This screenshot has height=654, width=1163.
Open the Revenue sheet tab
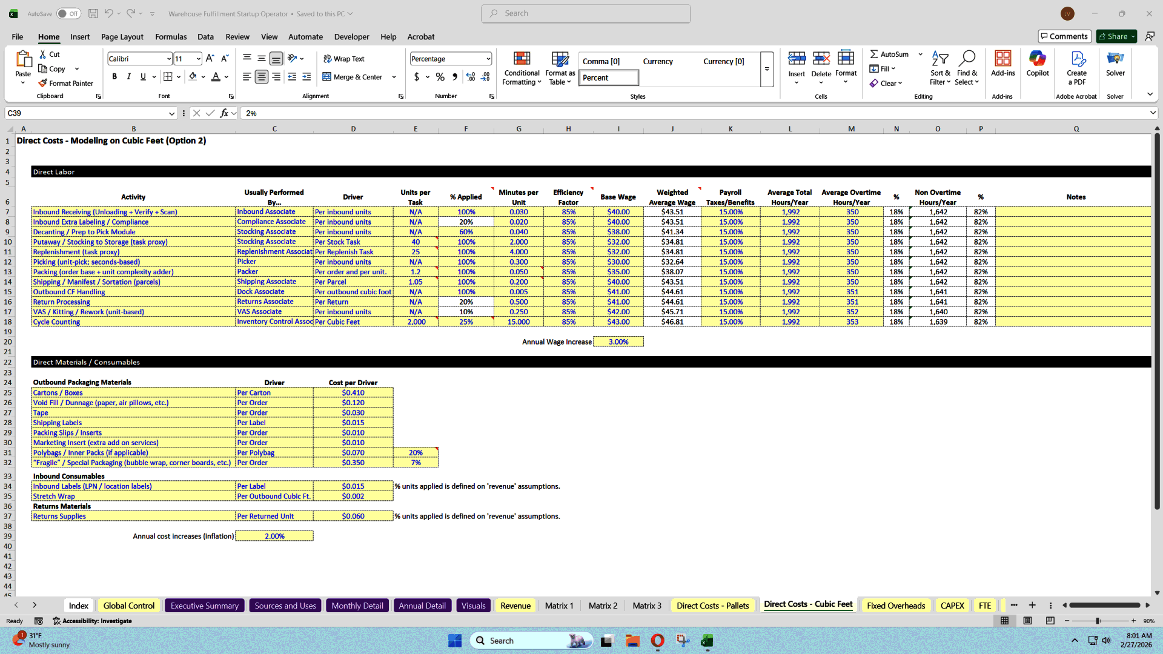click(x=515, y=605)
